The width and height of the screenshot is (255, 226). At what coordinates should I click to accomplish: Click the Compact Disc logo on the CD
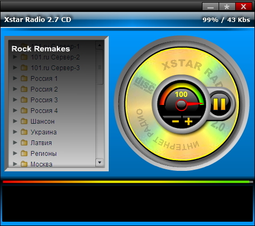click(145, 85)
